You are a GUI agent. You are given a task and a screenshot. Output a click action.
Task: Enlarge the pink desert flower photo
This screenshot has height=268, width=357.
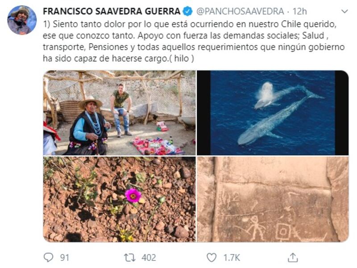tap(119, 199)
